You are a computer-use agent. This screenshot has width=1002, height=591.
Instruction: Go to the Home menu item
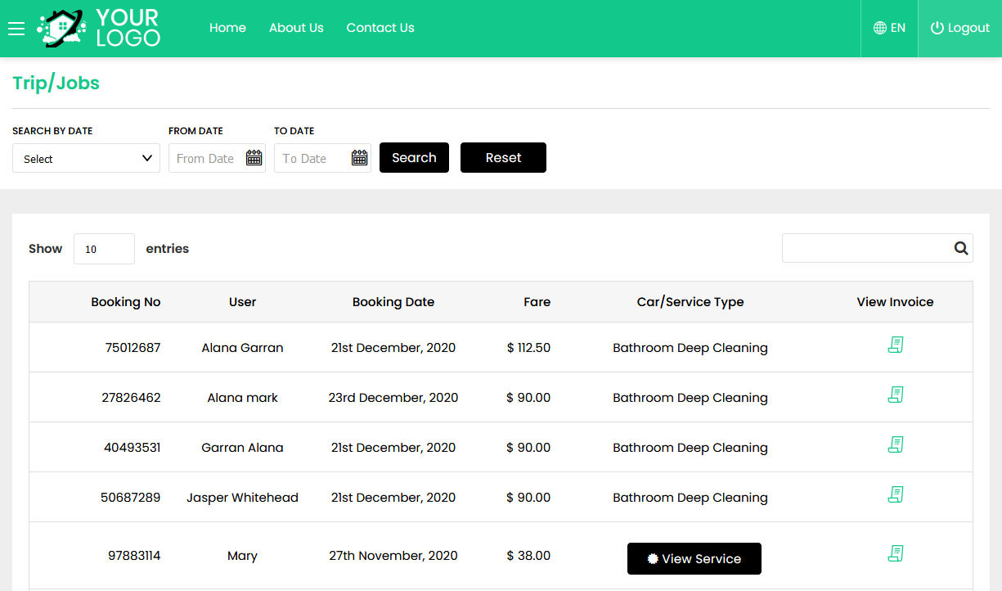(x=227, y=28)
